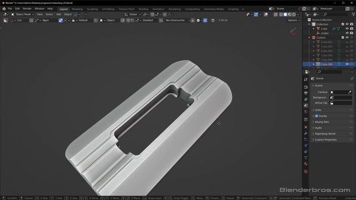Click the outliner search field
356x200 pixels.
tap(335, 14)
